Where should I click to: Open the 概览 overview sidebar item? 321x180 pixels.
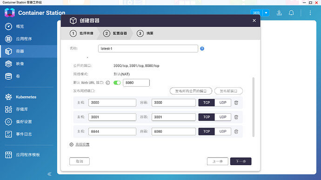point(29,26)
